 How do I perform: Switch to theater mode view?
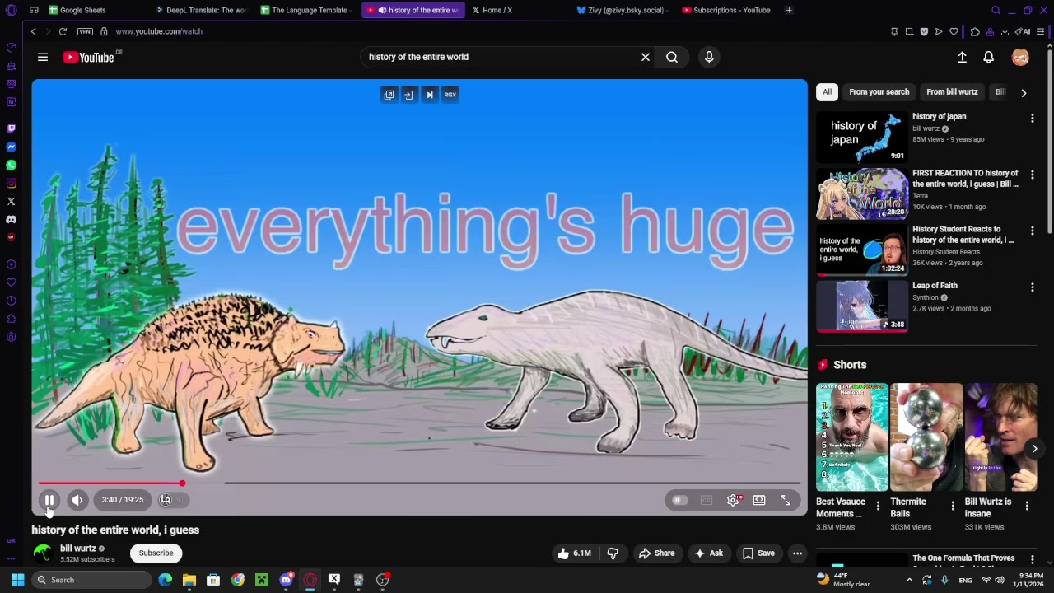pyautogui.click(x=759, y=500)
